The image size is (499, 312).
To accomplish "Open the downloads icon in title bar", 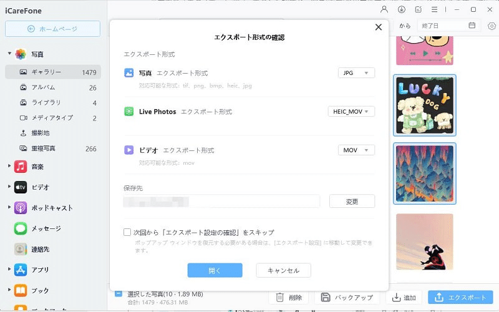I will click(401, 9).
